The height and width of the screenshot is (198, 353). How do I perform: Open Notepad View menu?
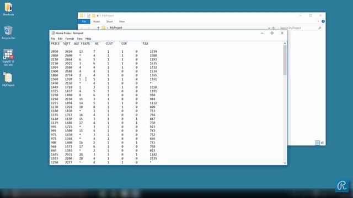coord(79,38)
